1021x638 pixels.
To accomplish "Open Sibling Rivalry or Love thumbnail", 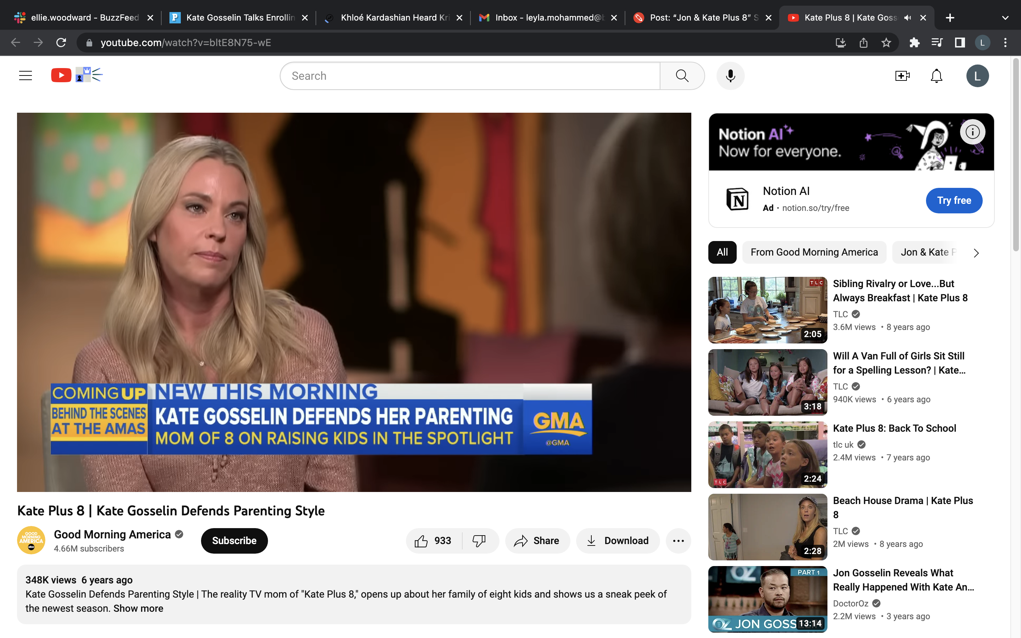I will [768, 310].
